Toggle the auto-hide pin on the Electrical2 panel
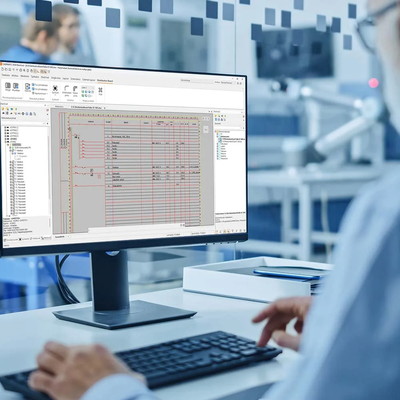This screenshot has width=400, height=400. [x=242, y=112]
